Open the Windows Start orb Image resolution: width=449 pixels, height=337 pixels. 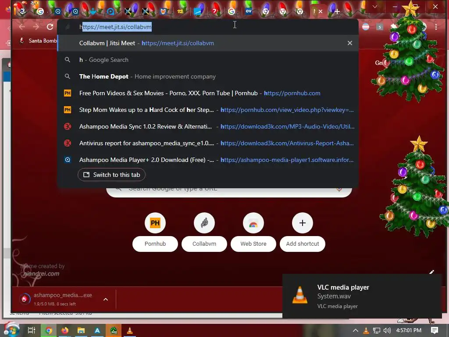11,330
